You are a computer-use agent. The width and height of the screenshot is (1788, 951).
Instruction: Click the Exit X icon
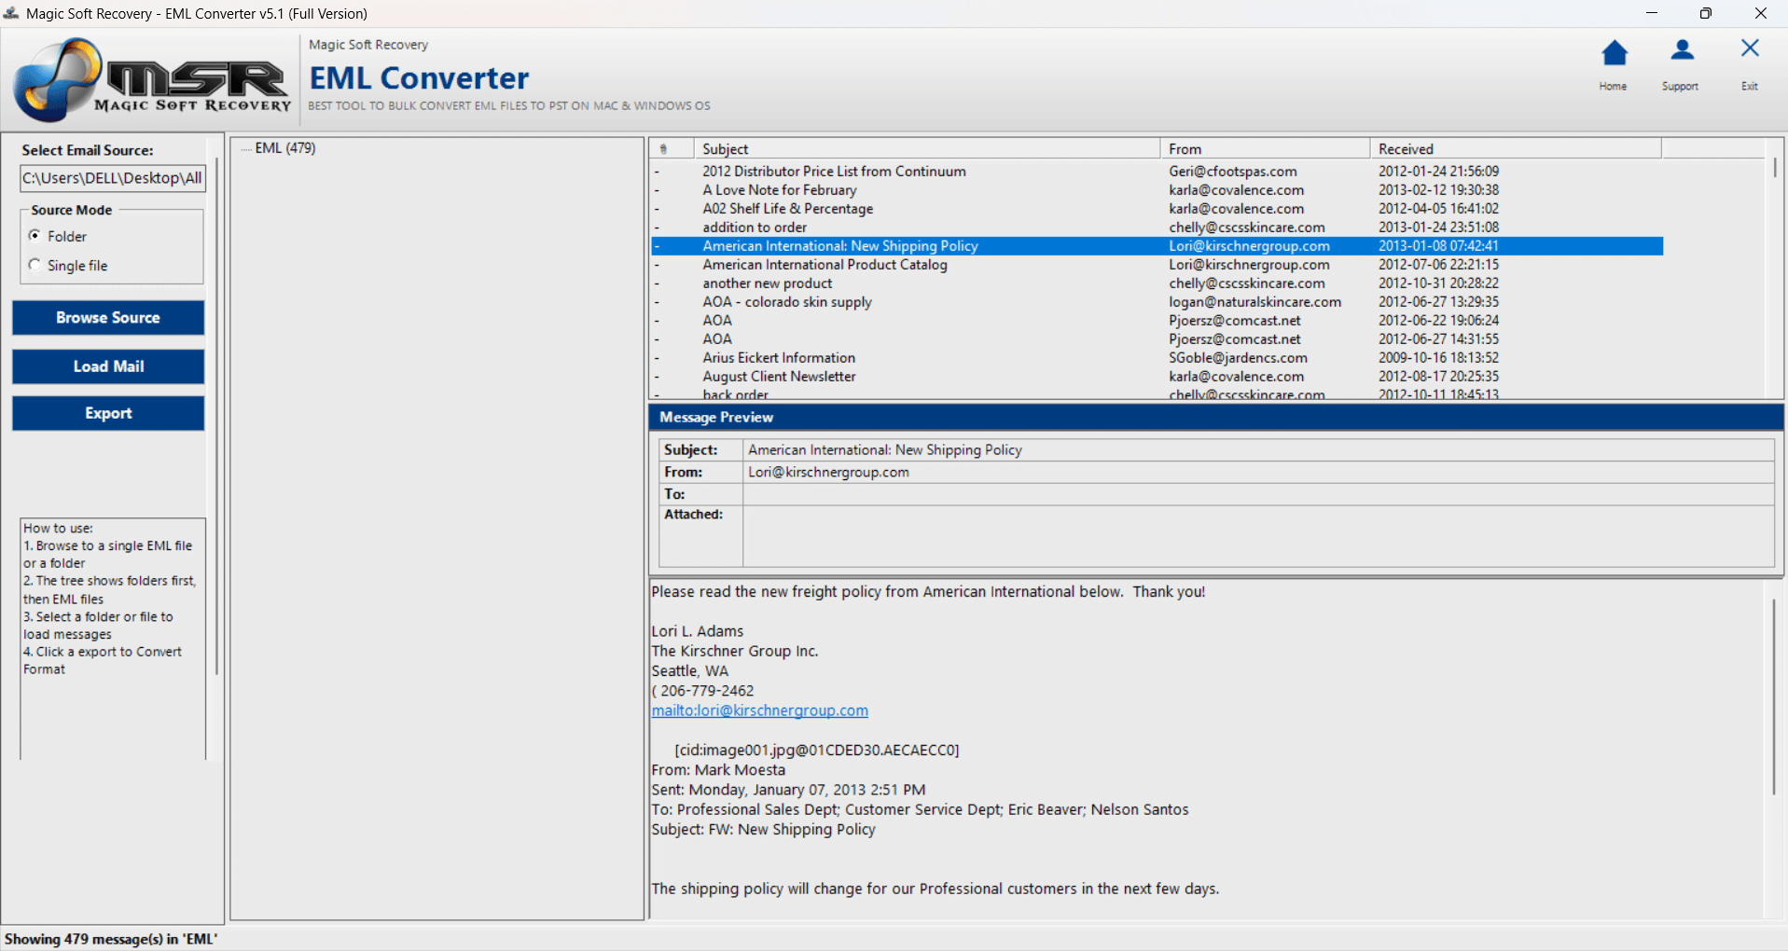(1750, 48)
